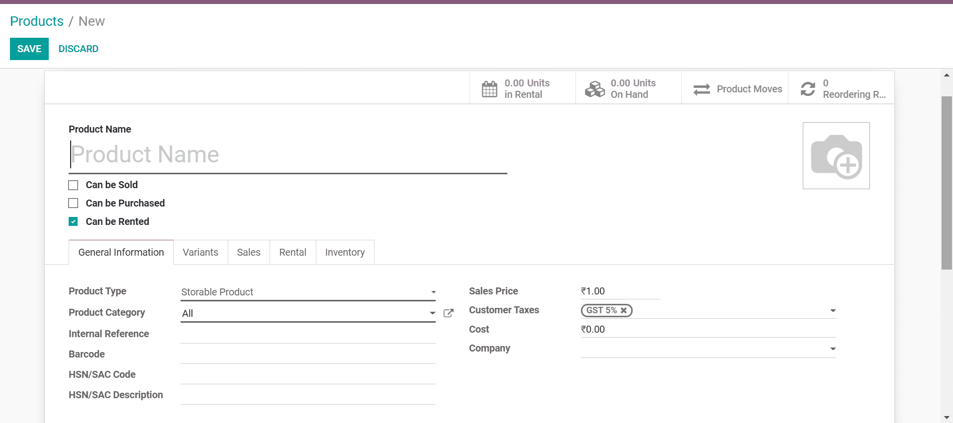Open Product Category external link icon
The width and height of the screenshot is (953, 423).
point(448,313)
